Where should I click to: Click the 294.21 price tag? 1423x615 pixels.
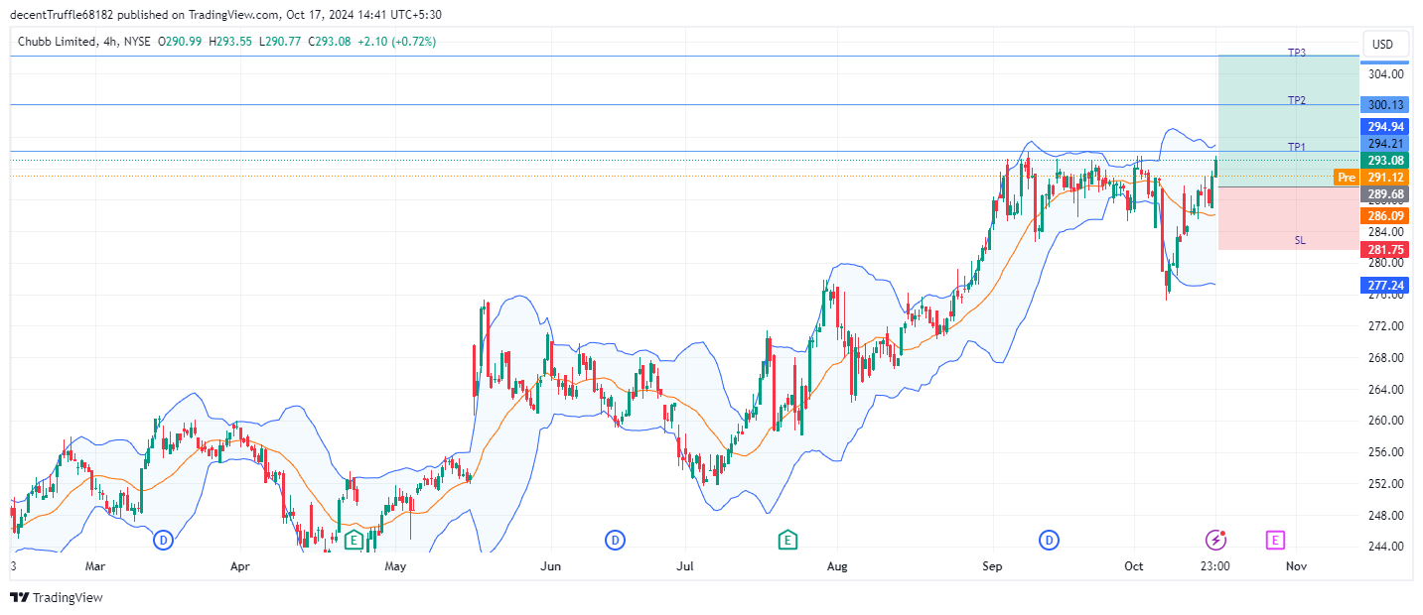tap(1385, 144)
